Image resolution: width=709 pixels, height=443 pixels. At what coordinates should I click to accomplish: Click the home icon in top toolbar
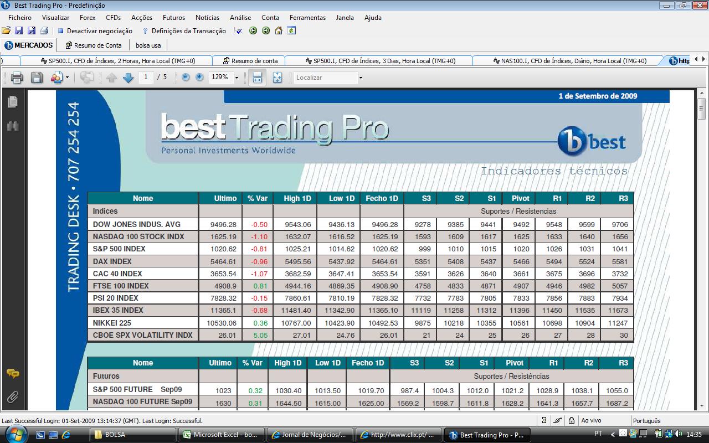(x=279, y=31)
